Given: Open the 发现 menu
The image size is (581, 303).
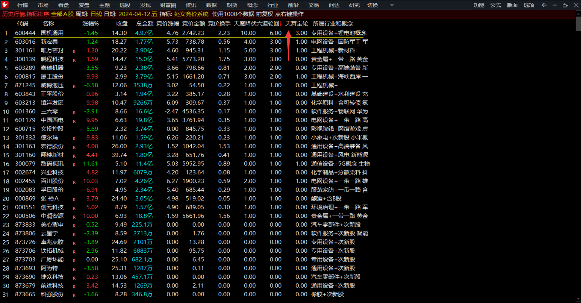Looking at the screenshot, I should (x=146, y=5).
